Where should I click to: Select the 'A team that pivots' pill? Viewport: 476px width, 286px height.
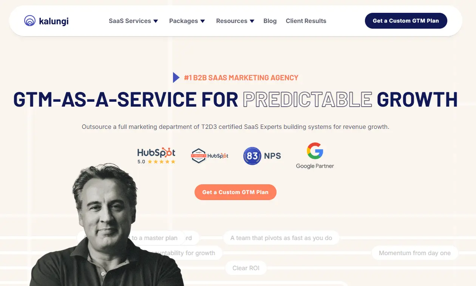tap(281, 238)
